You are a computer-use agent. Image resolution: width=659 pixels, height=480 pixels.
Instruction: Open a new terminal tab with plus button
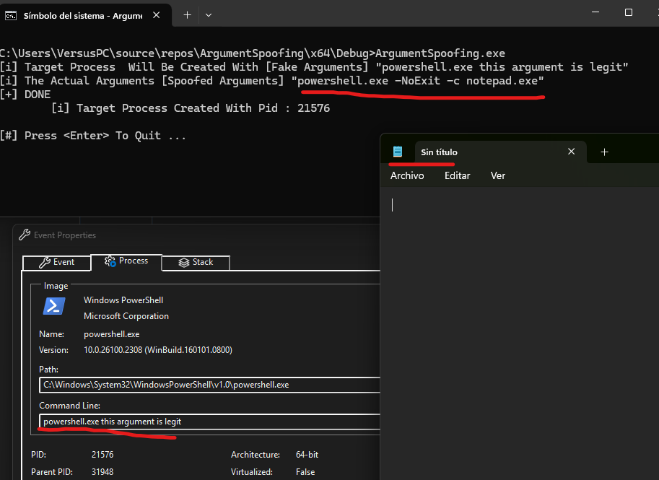tap(188, 15)
